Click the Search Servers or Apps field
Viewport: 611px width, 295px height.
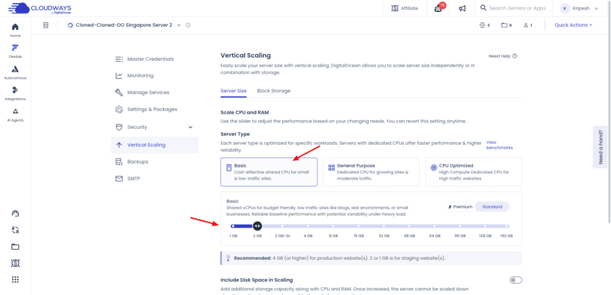click(x=517, y=8)
